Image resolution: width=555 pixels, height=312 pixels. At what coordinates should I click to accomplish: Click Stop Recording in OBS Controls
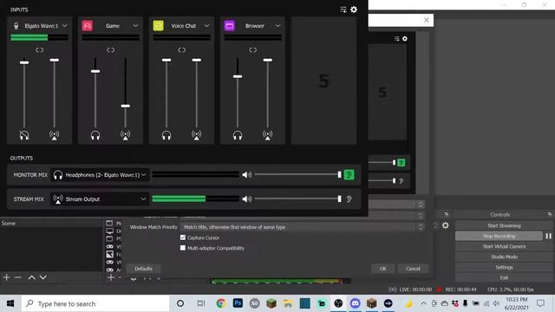tap(499, 236)
